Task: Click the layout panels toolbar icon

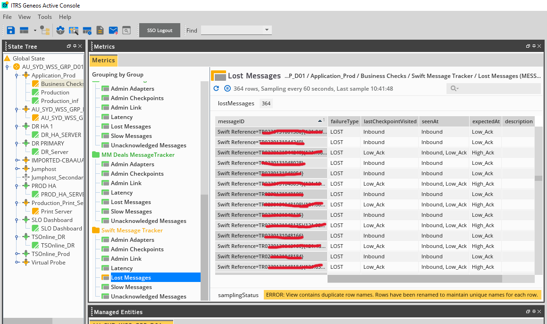Action: click(x=24, y=30)
